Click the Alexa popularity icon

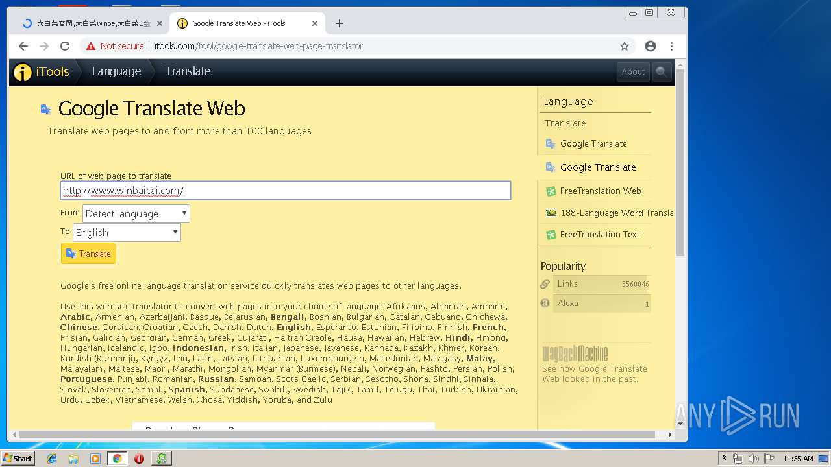545,303
